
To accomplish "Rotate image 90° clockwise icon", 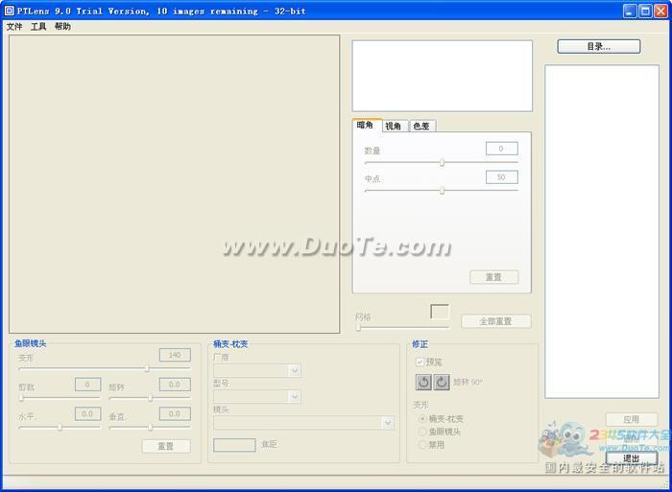I will pos(442,382).
